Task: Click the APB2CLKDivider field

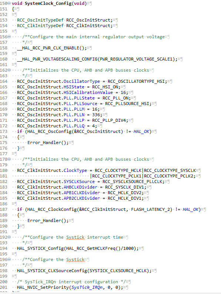Action: click(x=82, y=198)
